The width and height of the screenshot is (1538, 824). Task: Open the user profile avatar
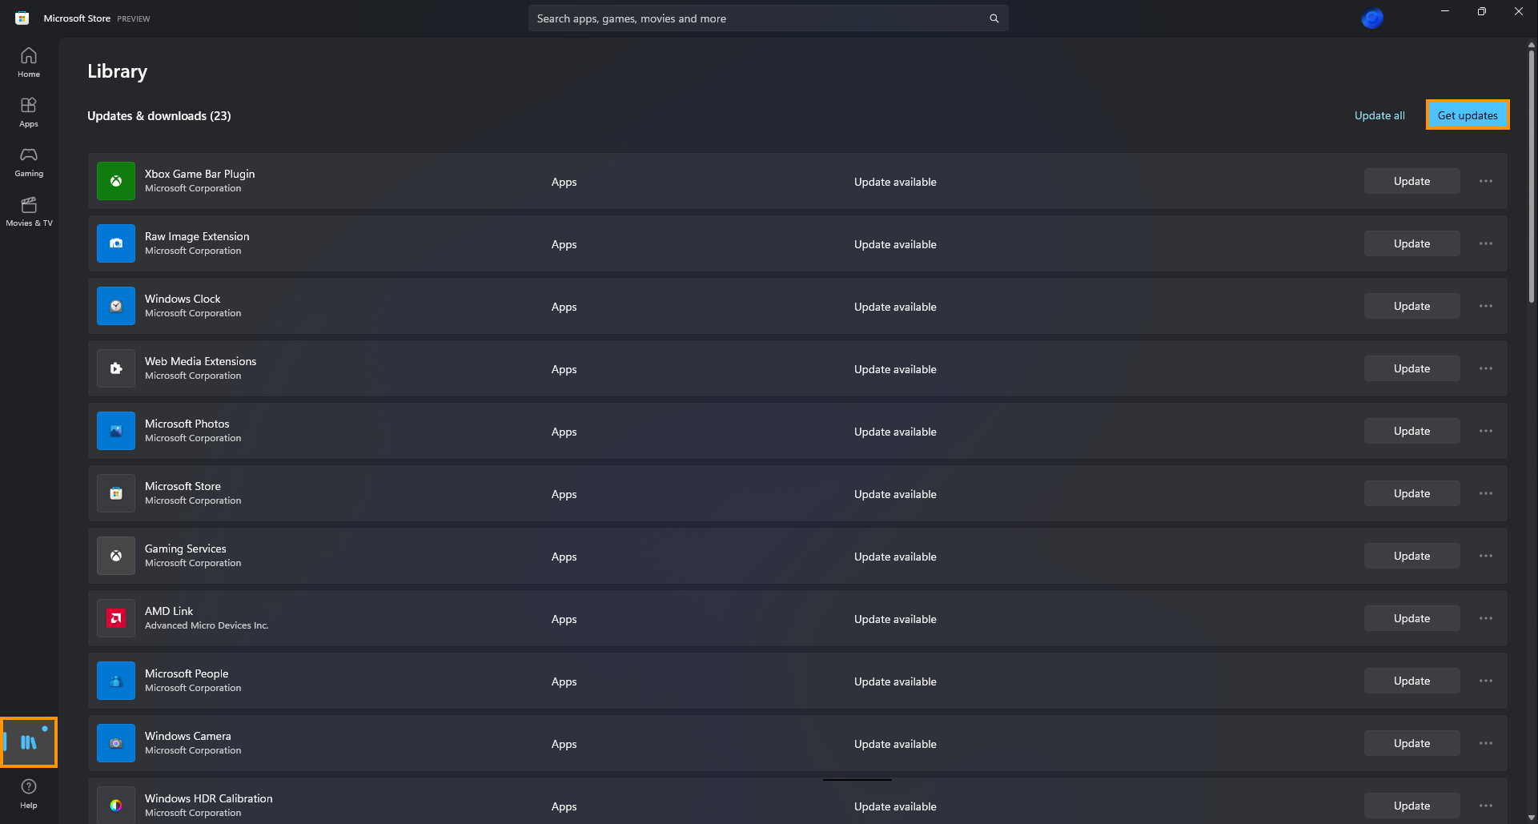[x=1372, y=18]
